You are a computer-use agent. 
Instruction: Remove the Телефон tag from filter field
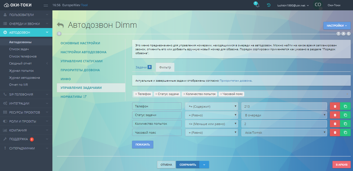click(136, 94)
